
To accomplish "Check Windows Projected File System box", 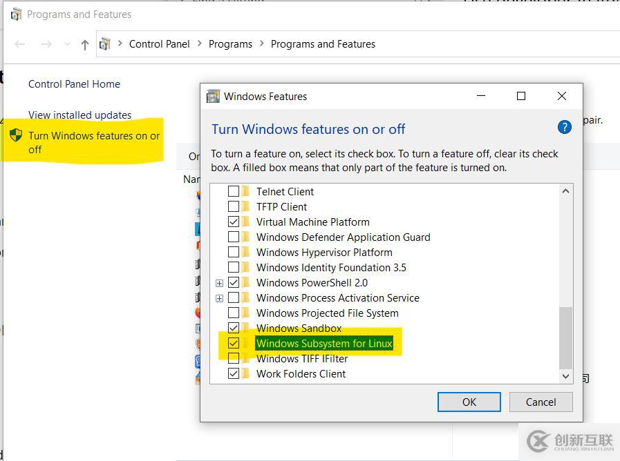I will click(x=234, y=313).
